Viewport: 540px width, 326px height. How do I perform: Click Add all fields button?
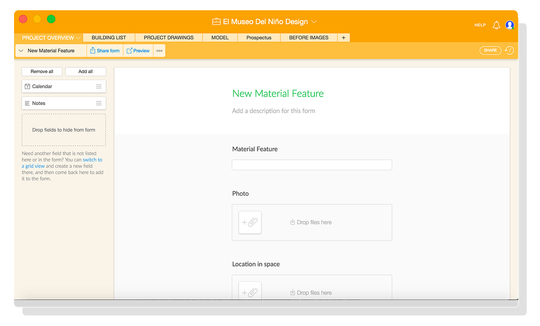pyautogui.click(x=85, y=71)
